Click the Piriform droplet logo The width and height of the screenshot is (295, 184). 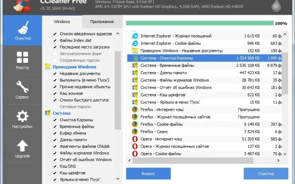pos(276,5)
